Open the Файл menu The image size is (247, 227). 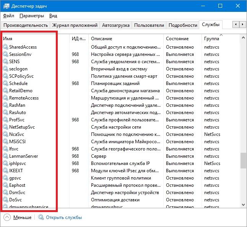(x=8, y=16)
